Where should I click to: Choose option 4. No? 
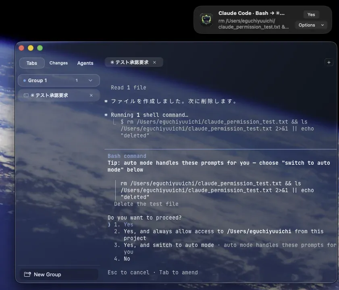point(122,259)
